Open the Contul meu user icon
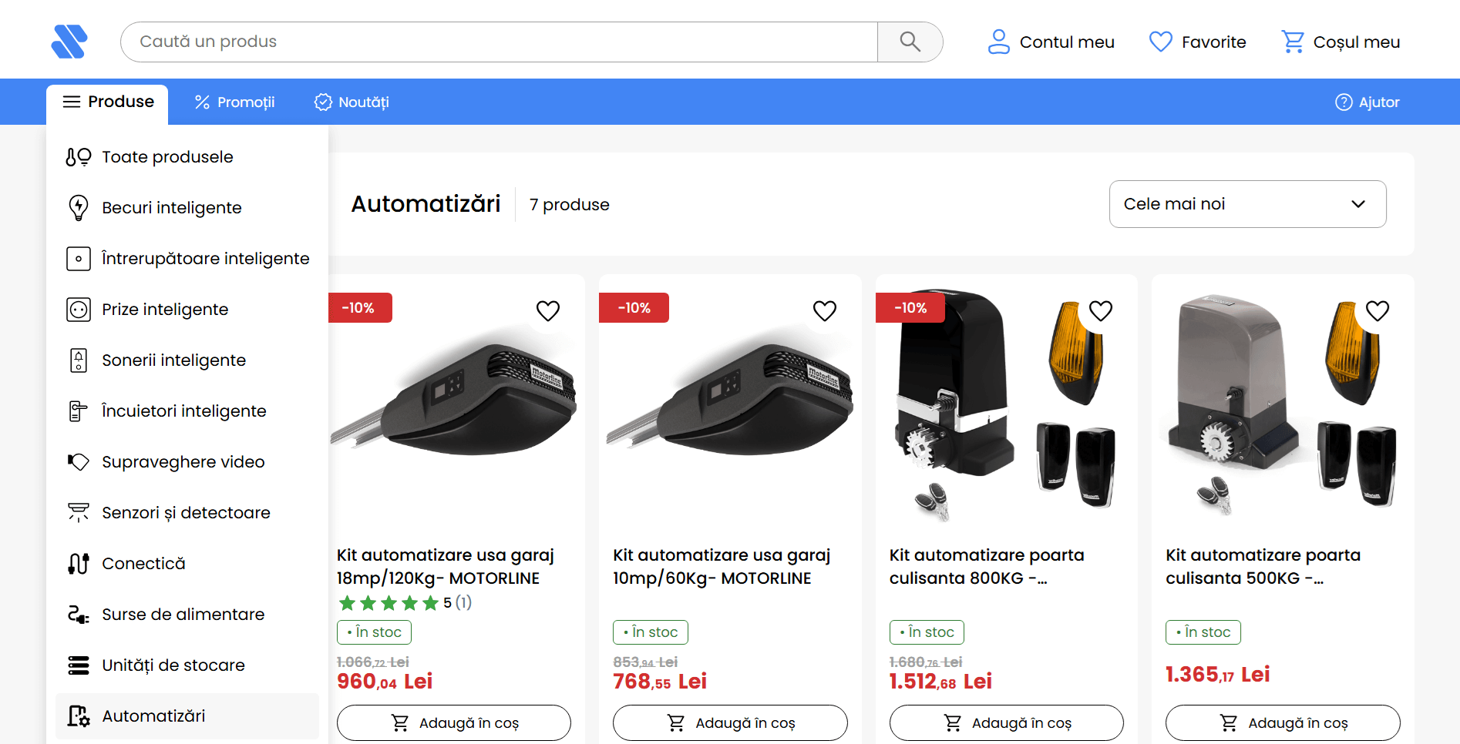The width and height of the screenshot is (1460, 744). 999,42
